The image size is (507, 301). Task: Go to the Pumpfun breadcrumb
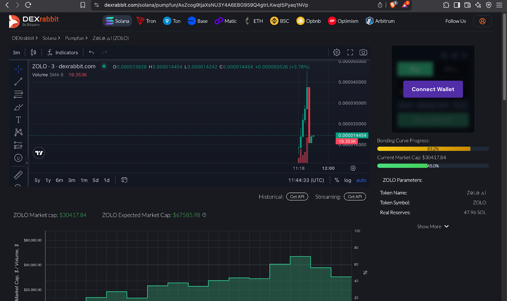74,38
